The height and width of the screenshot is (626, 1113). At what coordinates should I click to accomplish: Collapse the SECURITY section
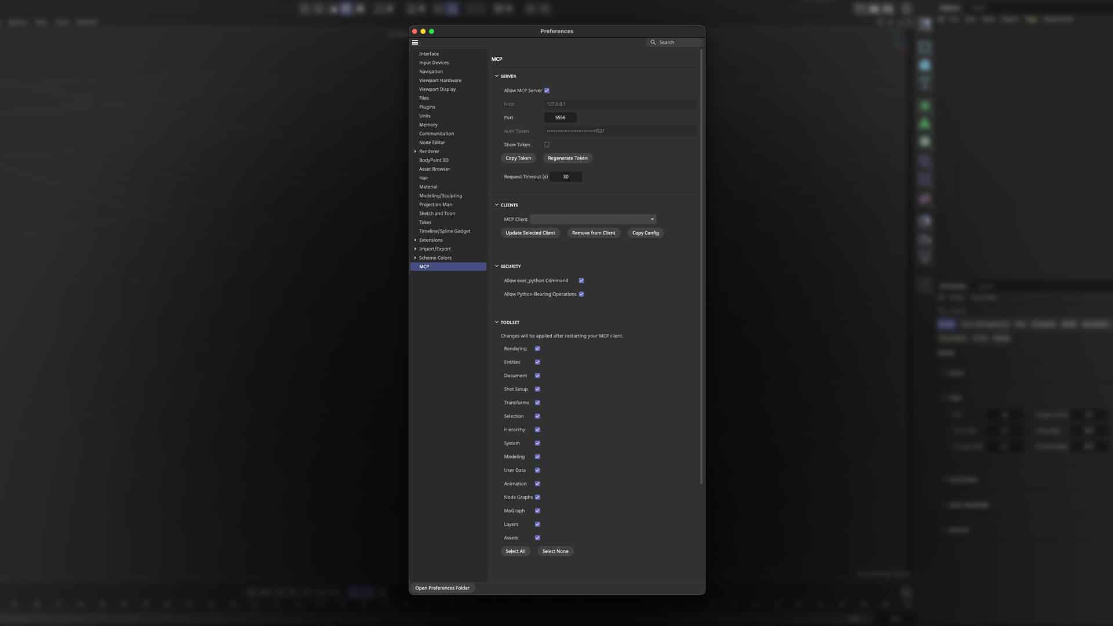coord(497,266)
